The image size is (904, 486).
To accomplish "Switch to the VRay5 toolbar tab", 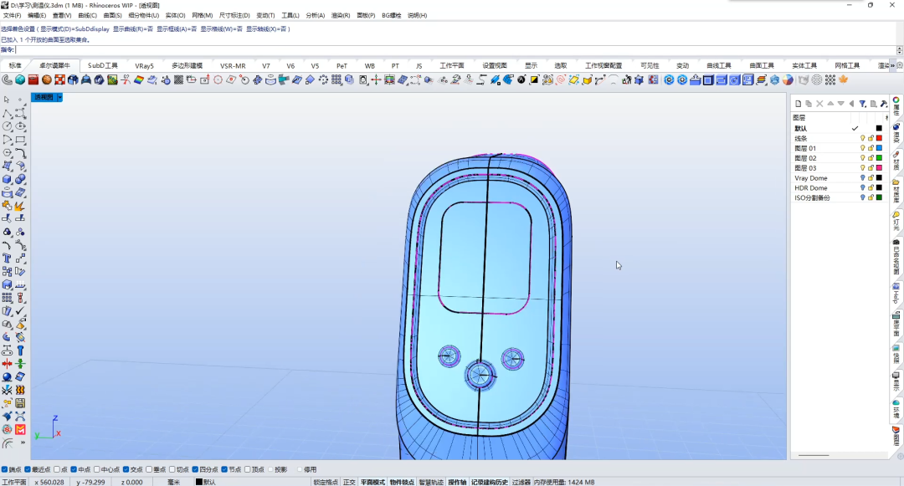I will click(144, 65).
